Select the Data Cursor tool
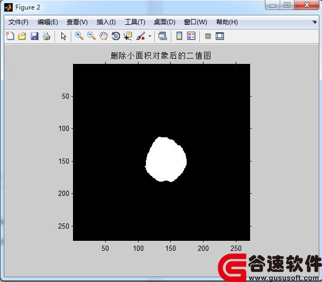The height and width of the screenshot is (282, 322). point(128,36)
